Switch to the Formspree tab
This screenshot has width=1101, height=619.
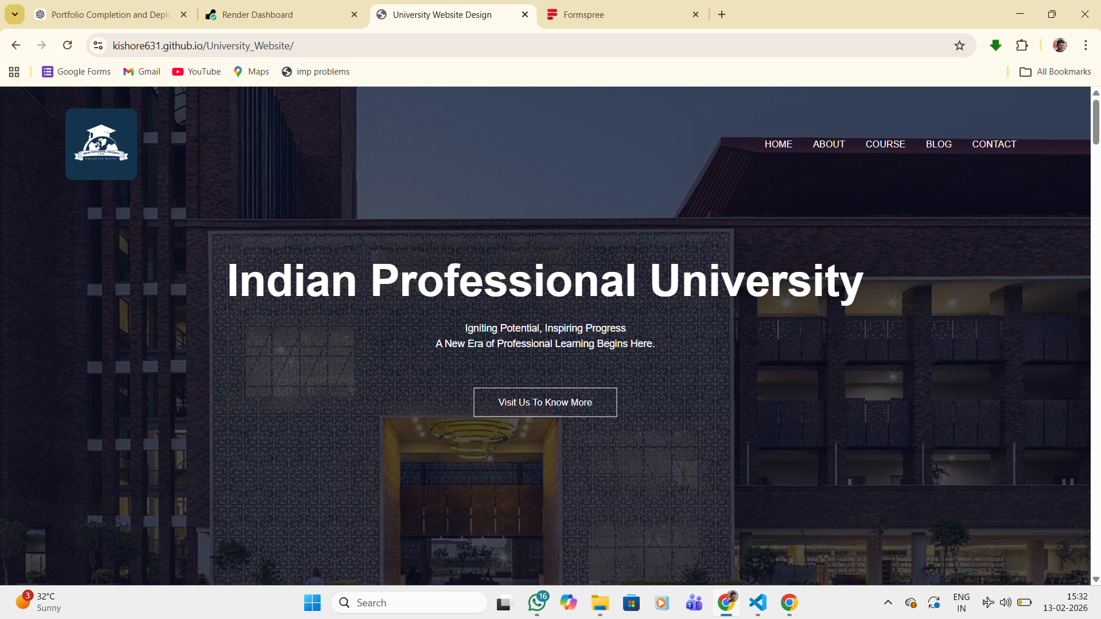coord(583,14)
